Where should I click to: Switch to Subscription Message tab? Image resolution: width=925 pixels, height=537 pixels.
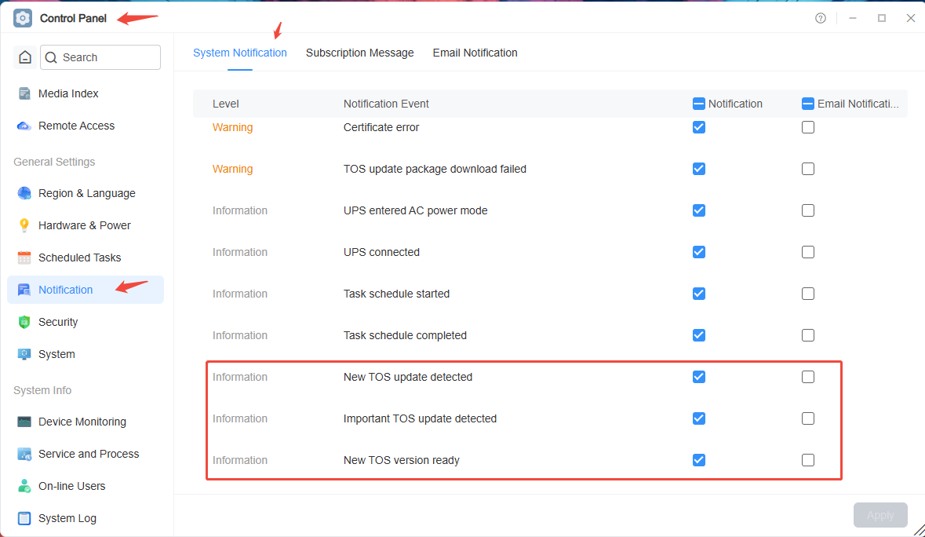(x=360, y=53)
